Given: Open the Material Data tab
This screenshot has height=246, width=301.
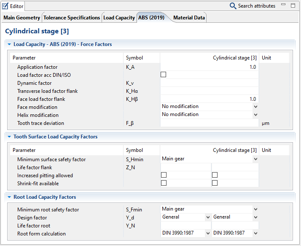Looking at the screenshot, I should coord(189,18).
